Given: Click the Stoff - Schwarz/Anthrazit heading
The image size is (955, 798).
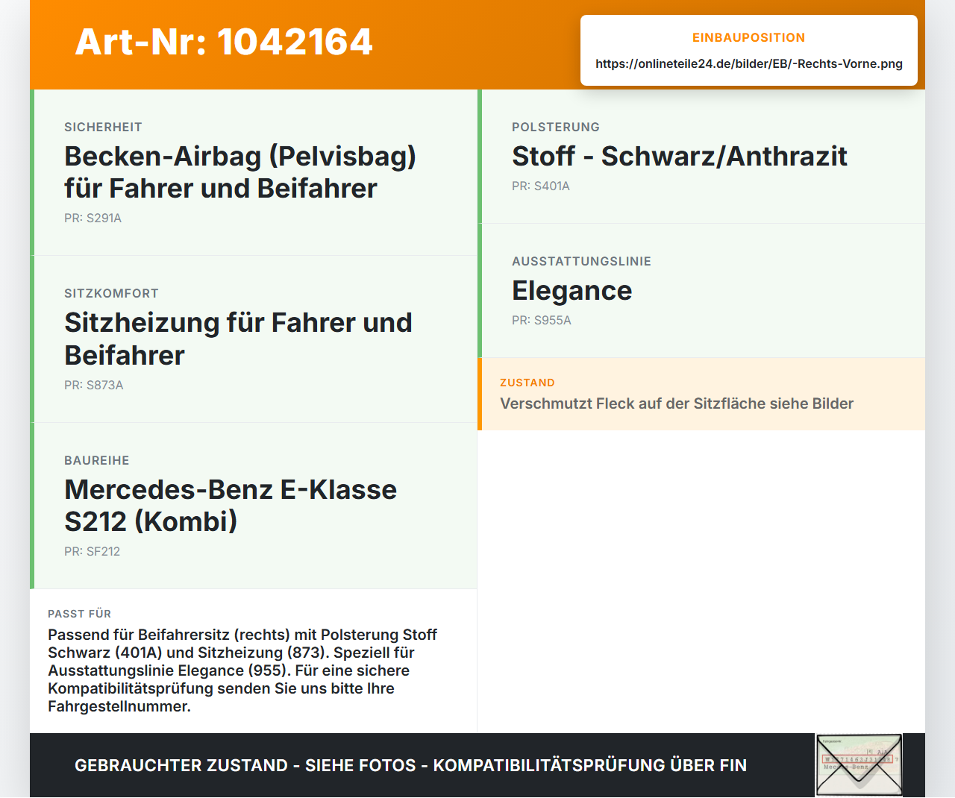Looking at the screenshot, I should (680, 156).
